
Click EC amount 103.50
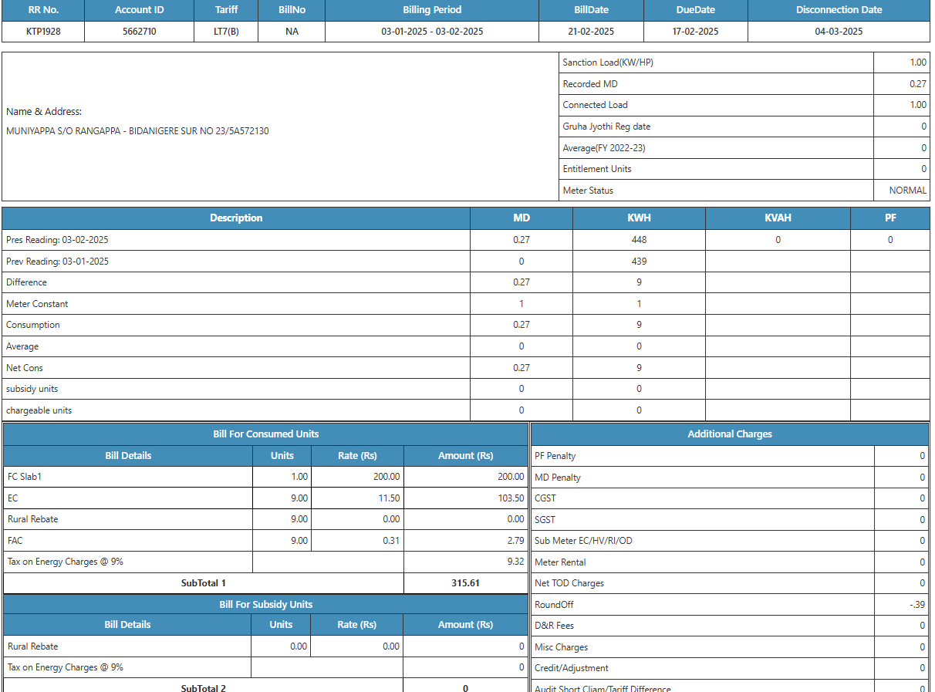511,498
